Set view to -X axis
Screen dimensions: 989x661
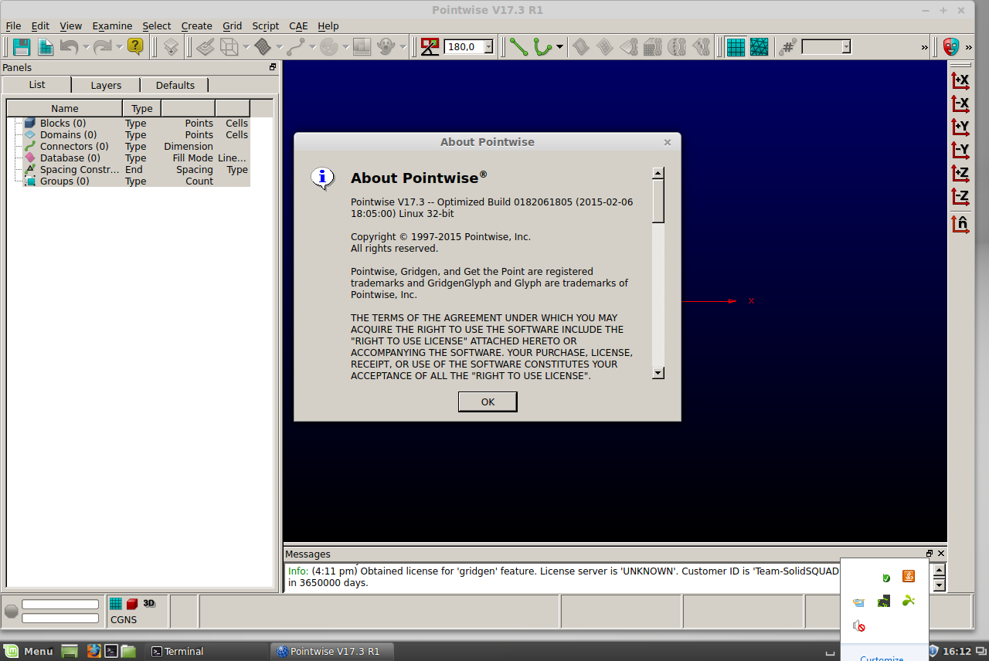pos(960,103)
